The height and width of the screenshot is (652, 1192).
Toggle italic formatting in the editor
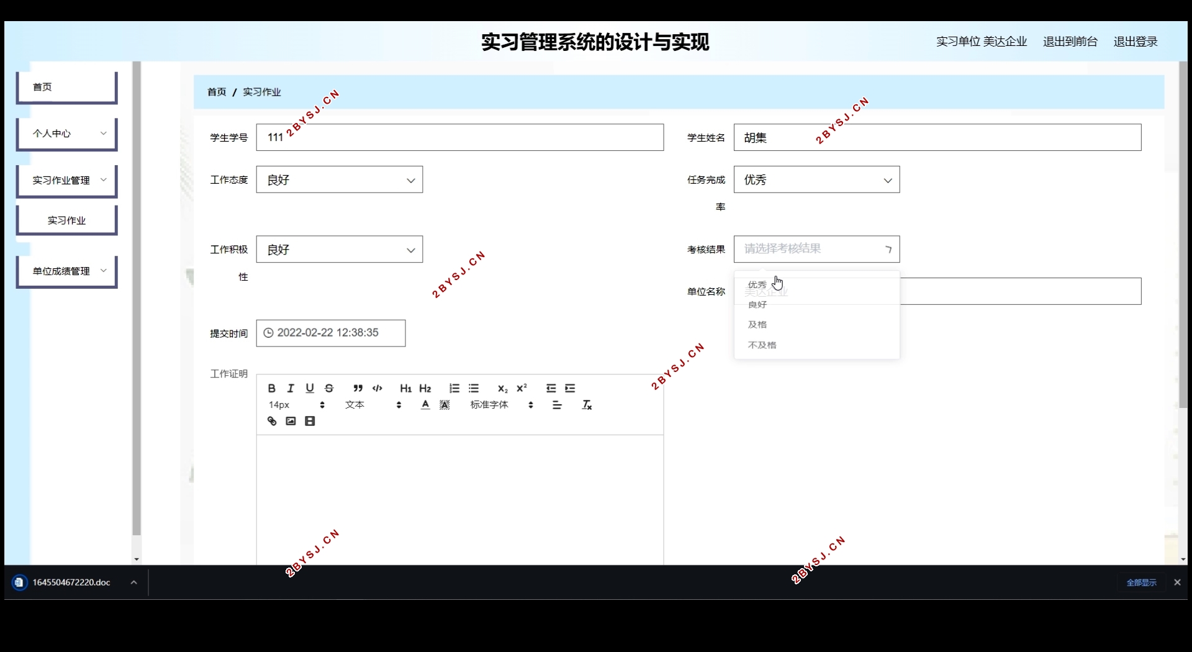(291, 388)
